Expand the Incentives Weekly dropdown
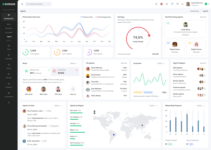The height and width of the screenshot is (150, 211). (161, 63)
